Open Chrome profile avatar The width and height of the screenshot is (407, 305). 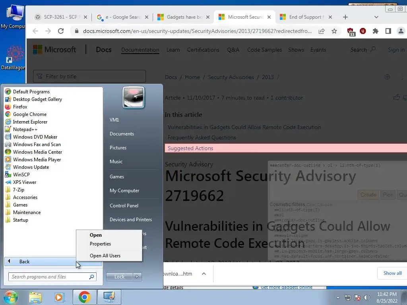click(401, 31)
